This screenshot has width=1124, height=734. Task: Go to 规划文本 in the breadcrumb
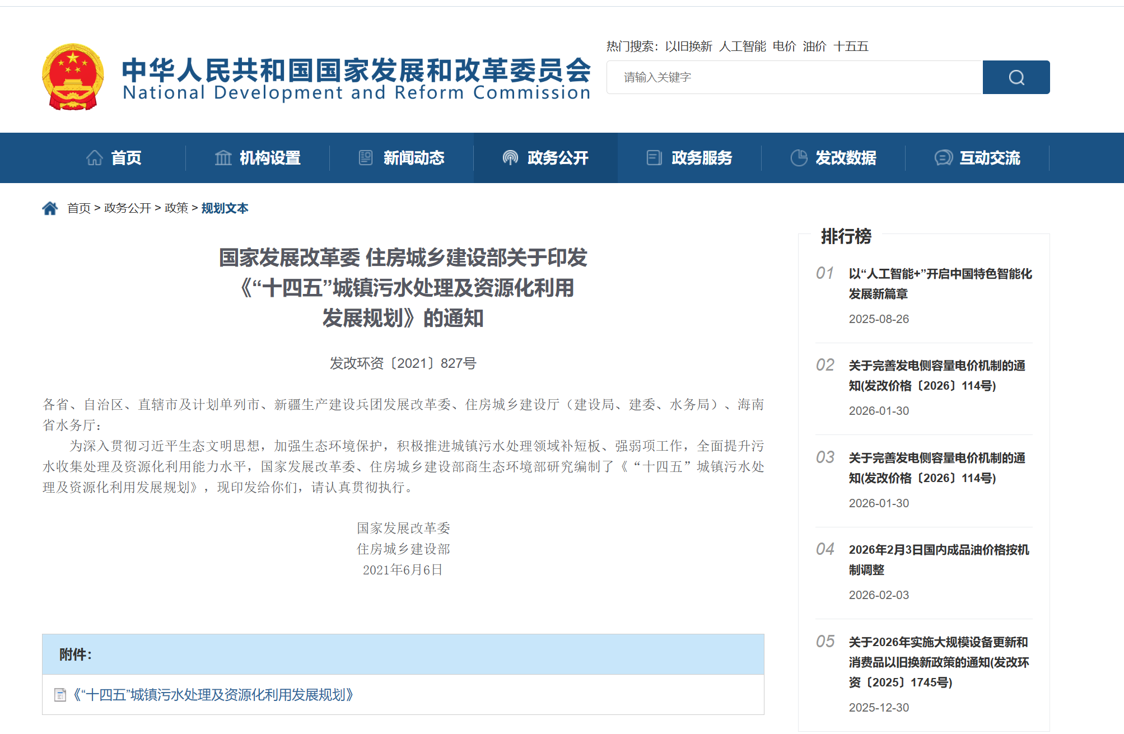tap(225, 208)
